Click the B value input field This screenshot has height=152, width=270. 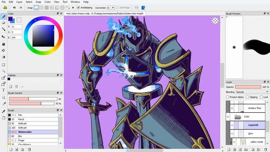point(16,38)
